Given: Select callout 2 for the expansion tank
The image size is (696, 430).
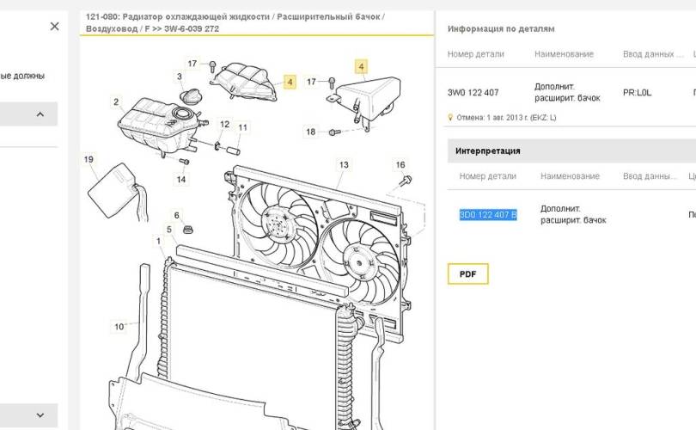Looking at the screenshot, I should [116, 101].
